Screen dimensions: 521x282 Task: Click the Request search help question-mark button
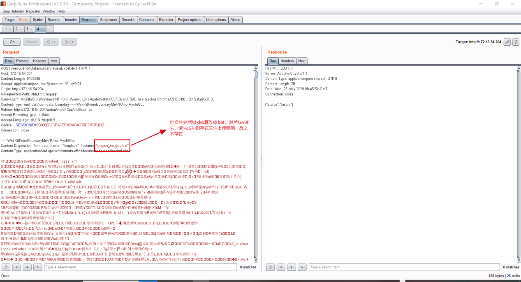coord(6,267)
